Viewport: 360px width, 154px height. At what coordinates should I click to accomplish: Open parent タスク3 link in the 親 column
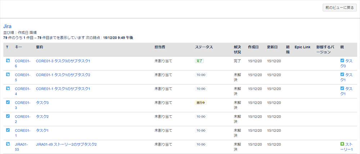tap(346, 64)
